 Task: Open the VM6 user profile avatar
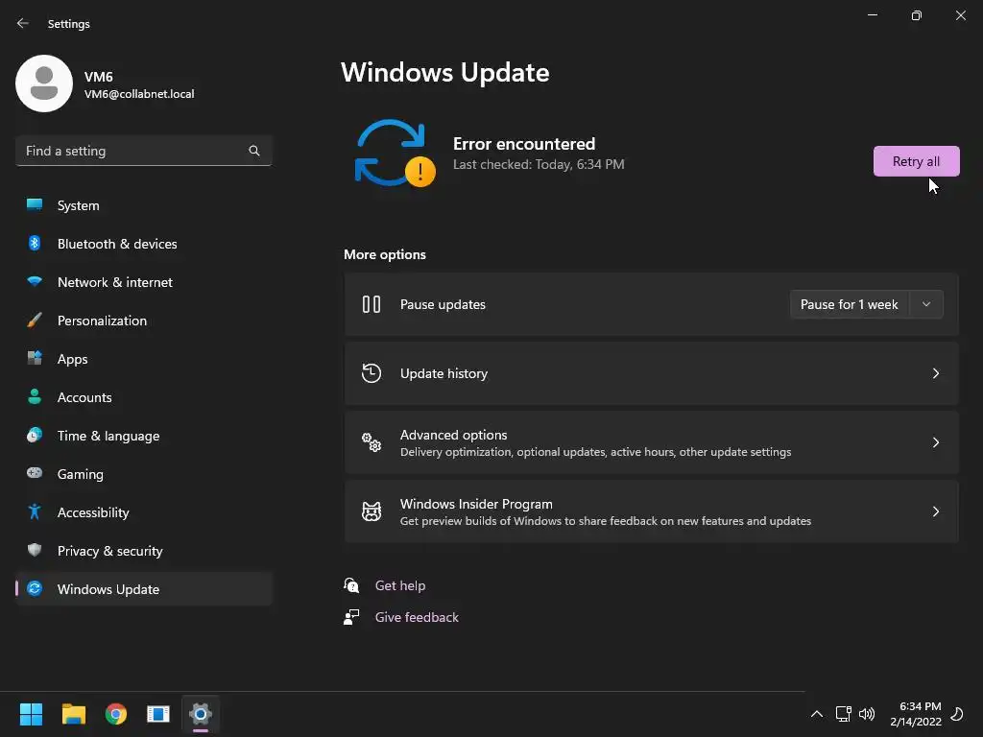pyautogui.click(x=44, y=83)
